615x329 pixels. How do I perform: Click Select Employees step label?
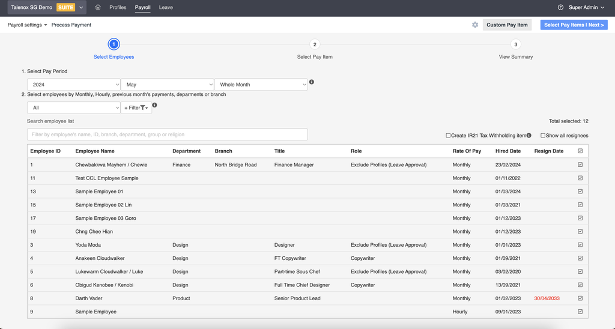click(114, 57)
